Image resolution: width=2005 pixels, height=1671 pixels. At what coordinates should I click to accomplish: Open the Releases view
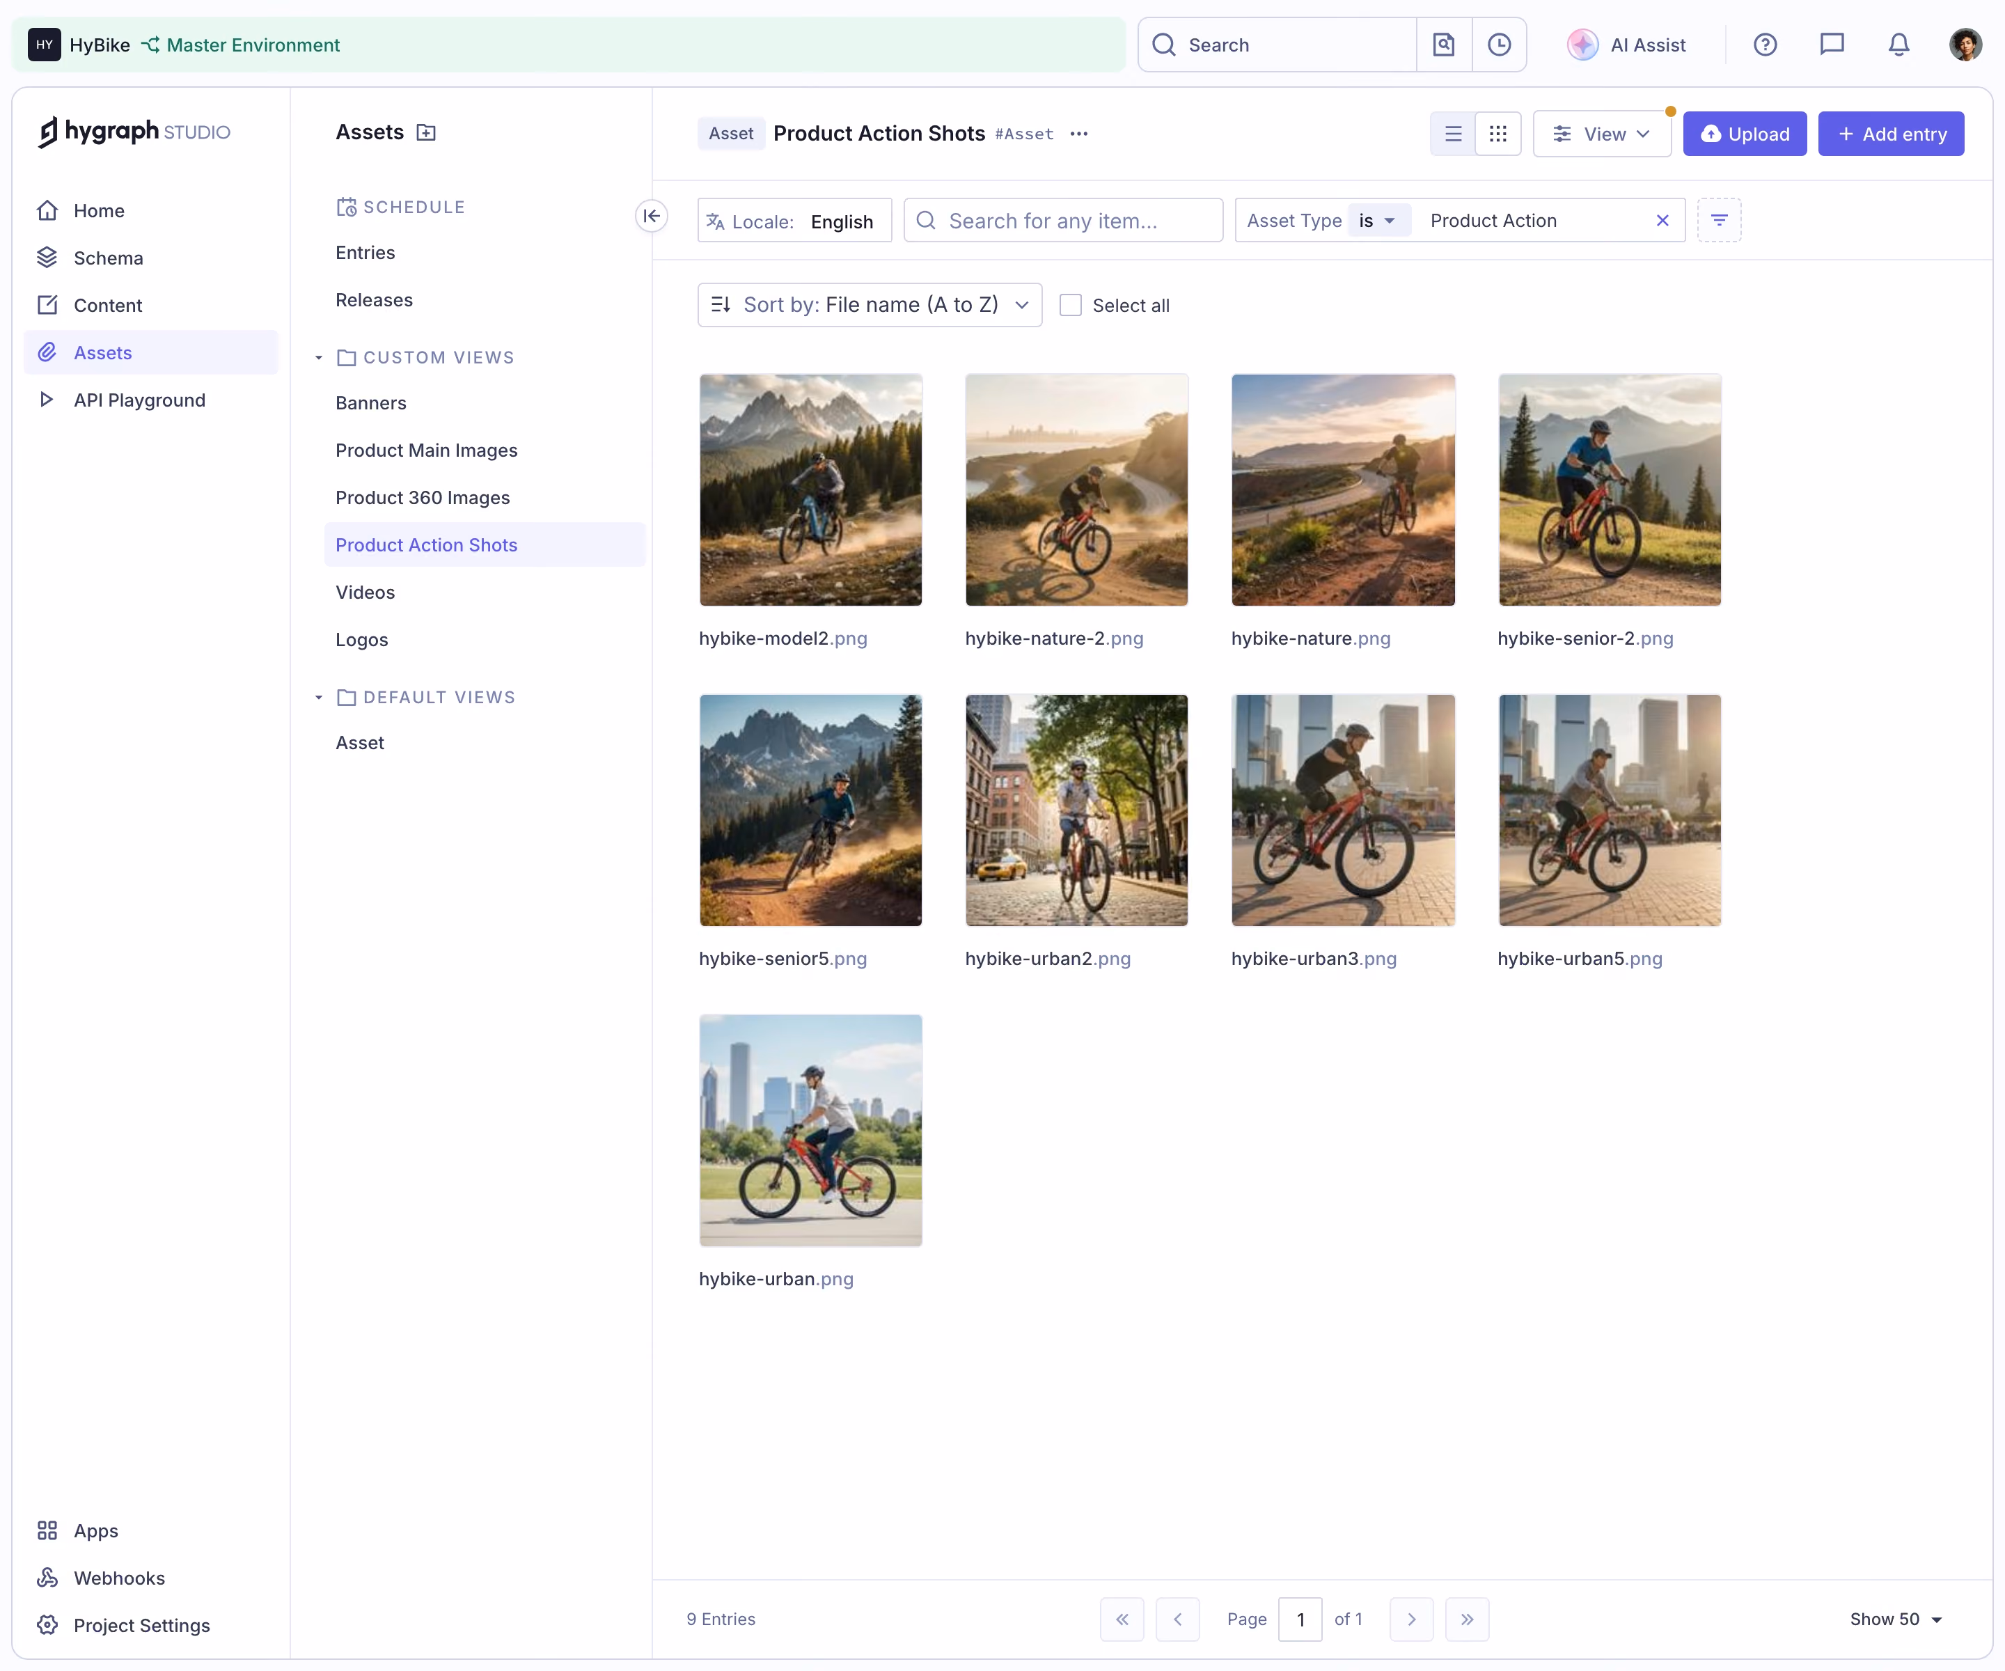coord(375,300)
